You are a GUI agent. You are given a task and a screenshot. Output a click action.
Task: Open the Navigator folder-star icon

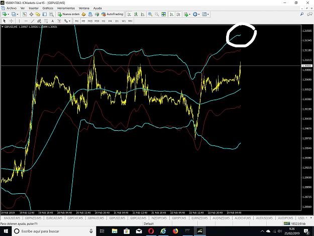(38, 14)
